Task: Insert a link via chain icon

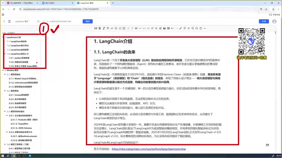Action: pyautogui.click(x=112, y=28)
